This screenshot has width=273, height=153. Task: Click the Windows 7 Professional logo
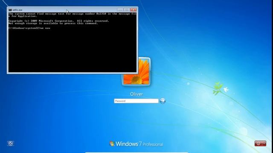(136, 144)
